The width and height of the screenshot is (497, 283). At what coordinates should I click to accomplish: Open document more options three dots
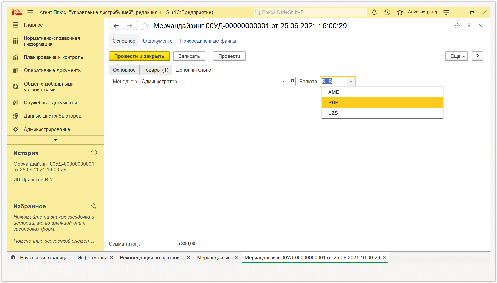(x=469, y=25)
